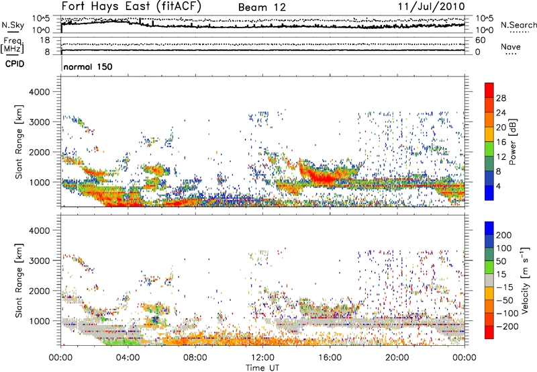The width and height of the screenshot is (537, 372).
Task: Click the Time UT axis title
Action: pos(262,368)
